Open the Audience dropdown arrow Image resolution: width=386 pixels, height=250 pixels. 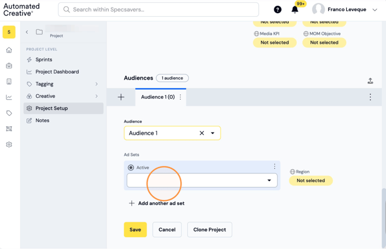click(213, 133)
